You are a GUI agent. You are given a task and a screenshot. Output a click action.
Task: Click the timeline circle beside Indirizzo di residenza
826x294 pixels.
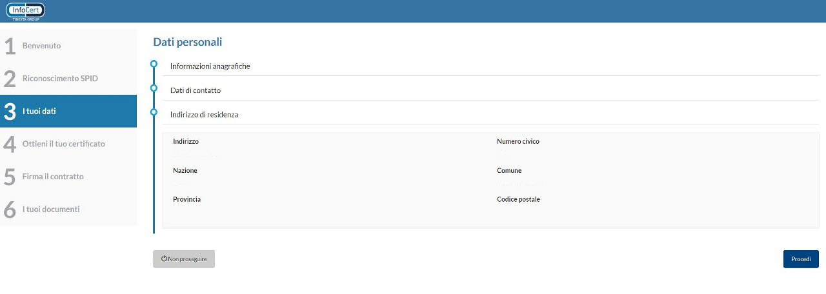coord(154,112)
